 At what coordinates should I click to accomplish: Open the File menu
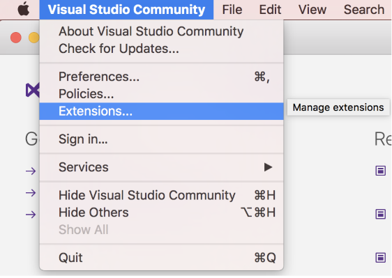pos(232,10)
